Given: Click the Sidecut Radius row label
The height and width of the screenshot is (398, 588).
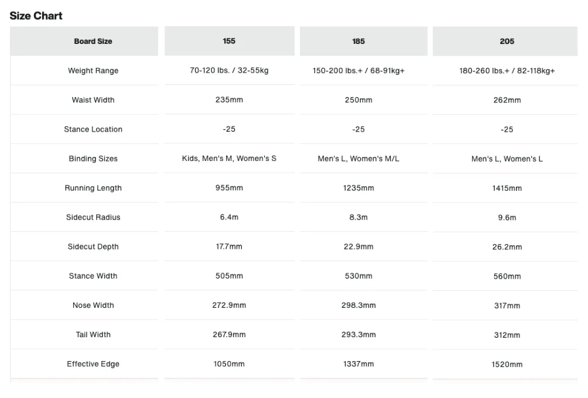Looking at the screenshot, I should 93,217.
